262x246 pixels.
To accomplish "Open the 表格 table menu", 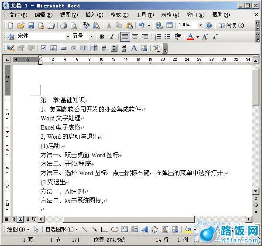I will point(170,15).
